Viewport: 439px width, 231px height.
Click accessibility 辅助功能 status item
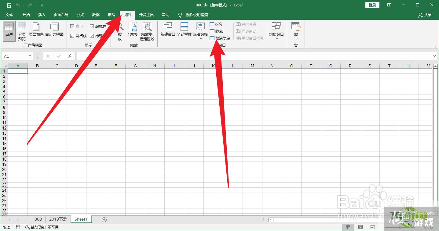42,227
